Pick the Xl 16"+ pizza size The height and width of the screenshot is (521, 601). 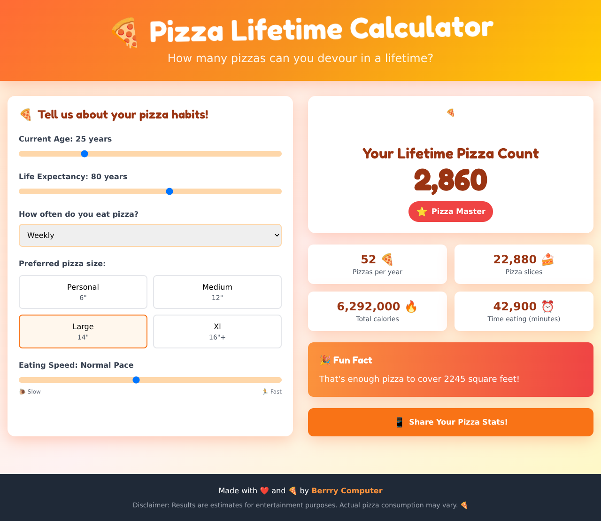click(217, 331)
